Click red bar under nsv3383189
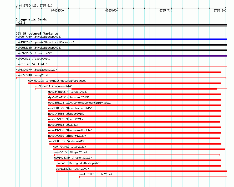The height and width of the screenshot is (187, 234). 135,144
